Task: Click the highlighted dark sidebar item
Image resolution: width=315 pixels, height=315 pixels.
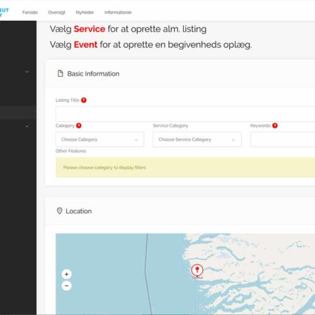Action: coord(18,113)
